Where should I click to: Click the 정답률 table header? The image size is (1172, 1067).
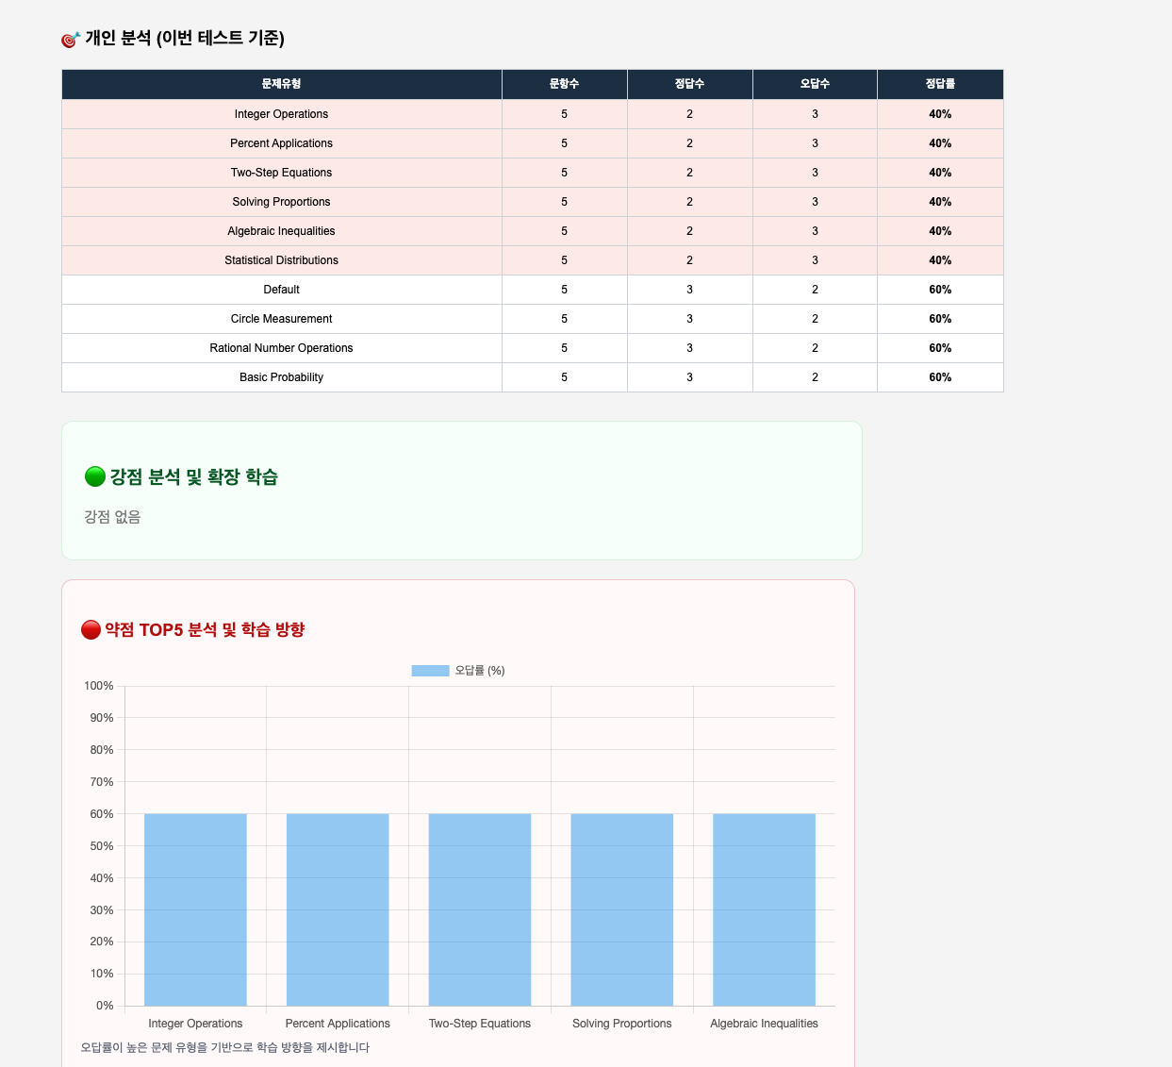pyautogui.click(x=941, y=84)
